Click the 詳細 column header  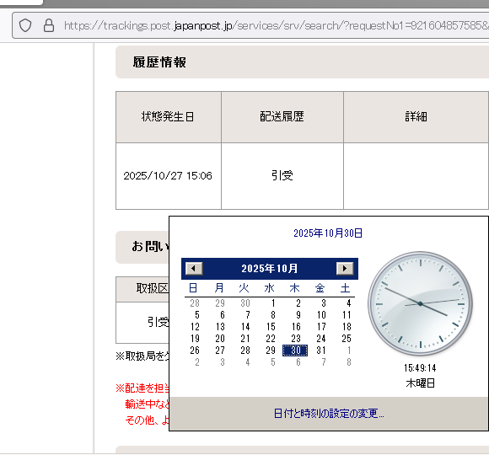(416, 117)
